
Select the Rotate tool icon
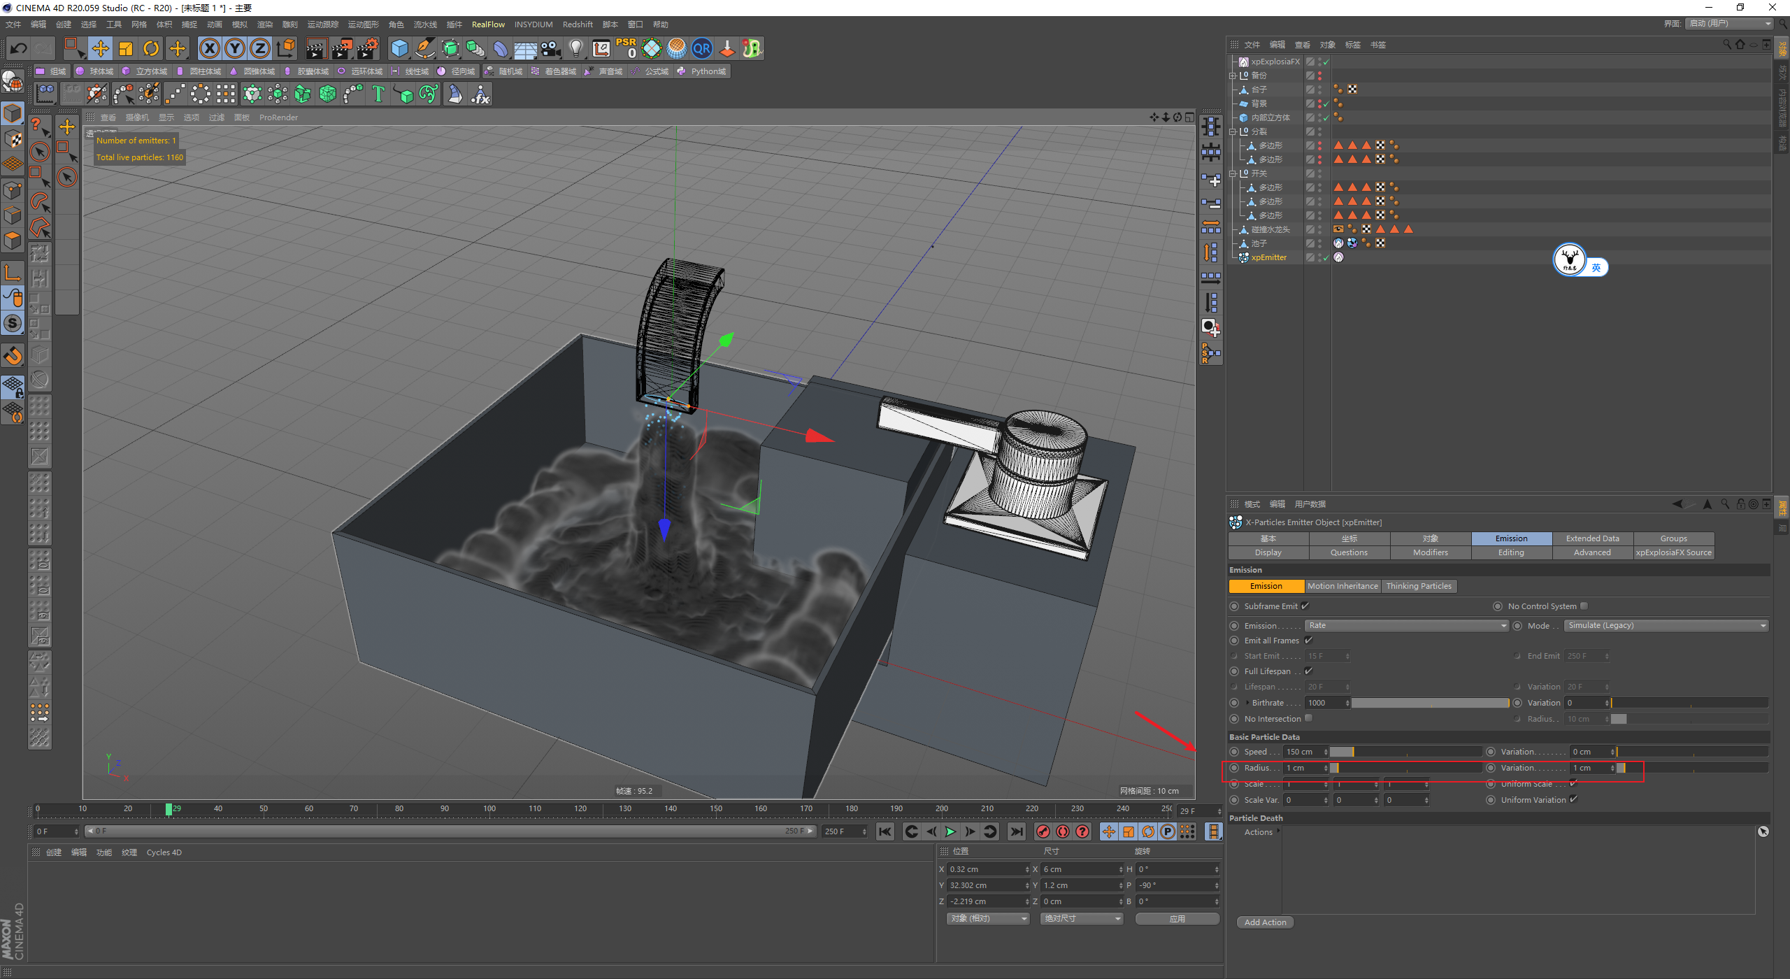click(151, 48)
